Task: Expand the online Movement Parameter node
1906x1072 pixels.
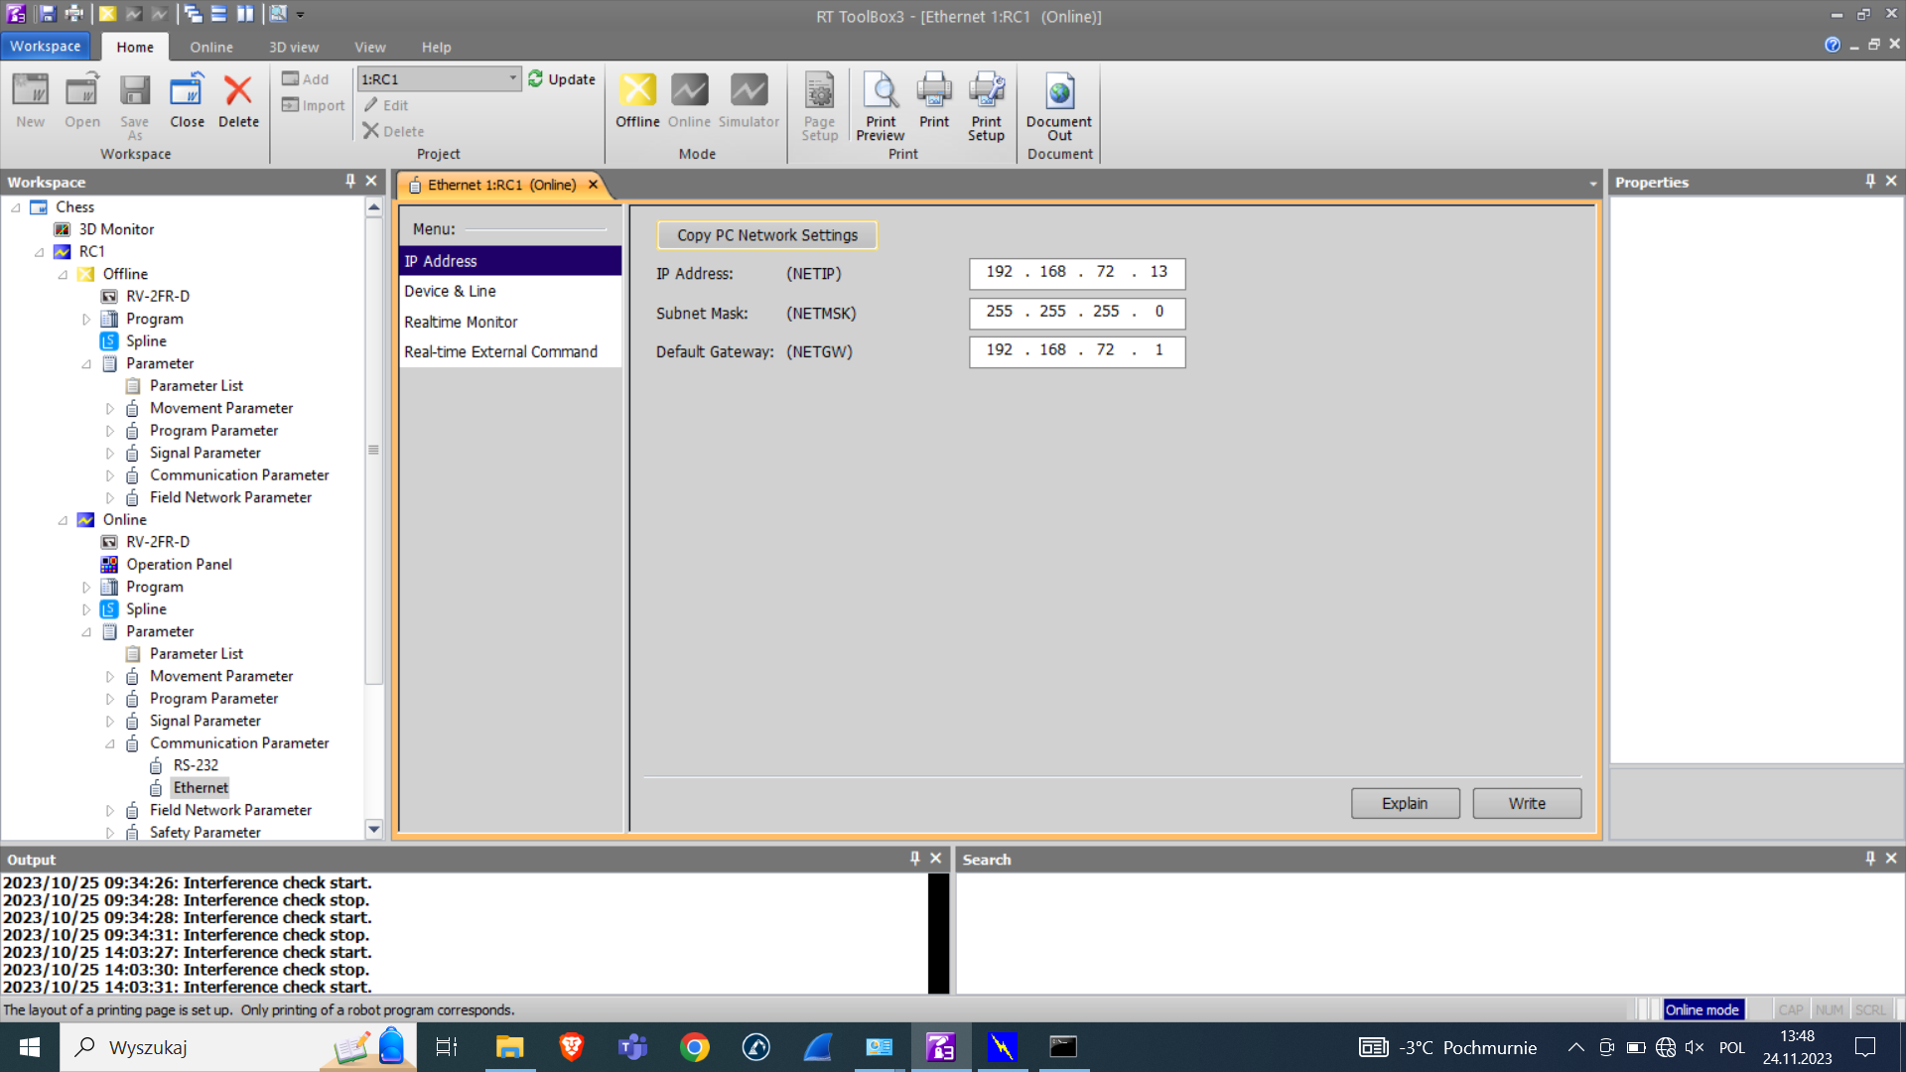Action: point(110,676)
